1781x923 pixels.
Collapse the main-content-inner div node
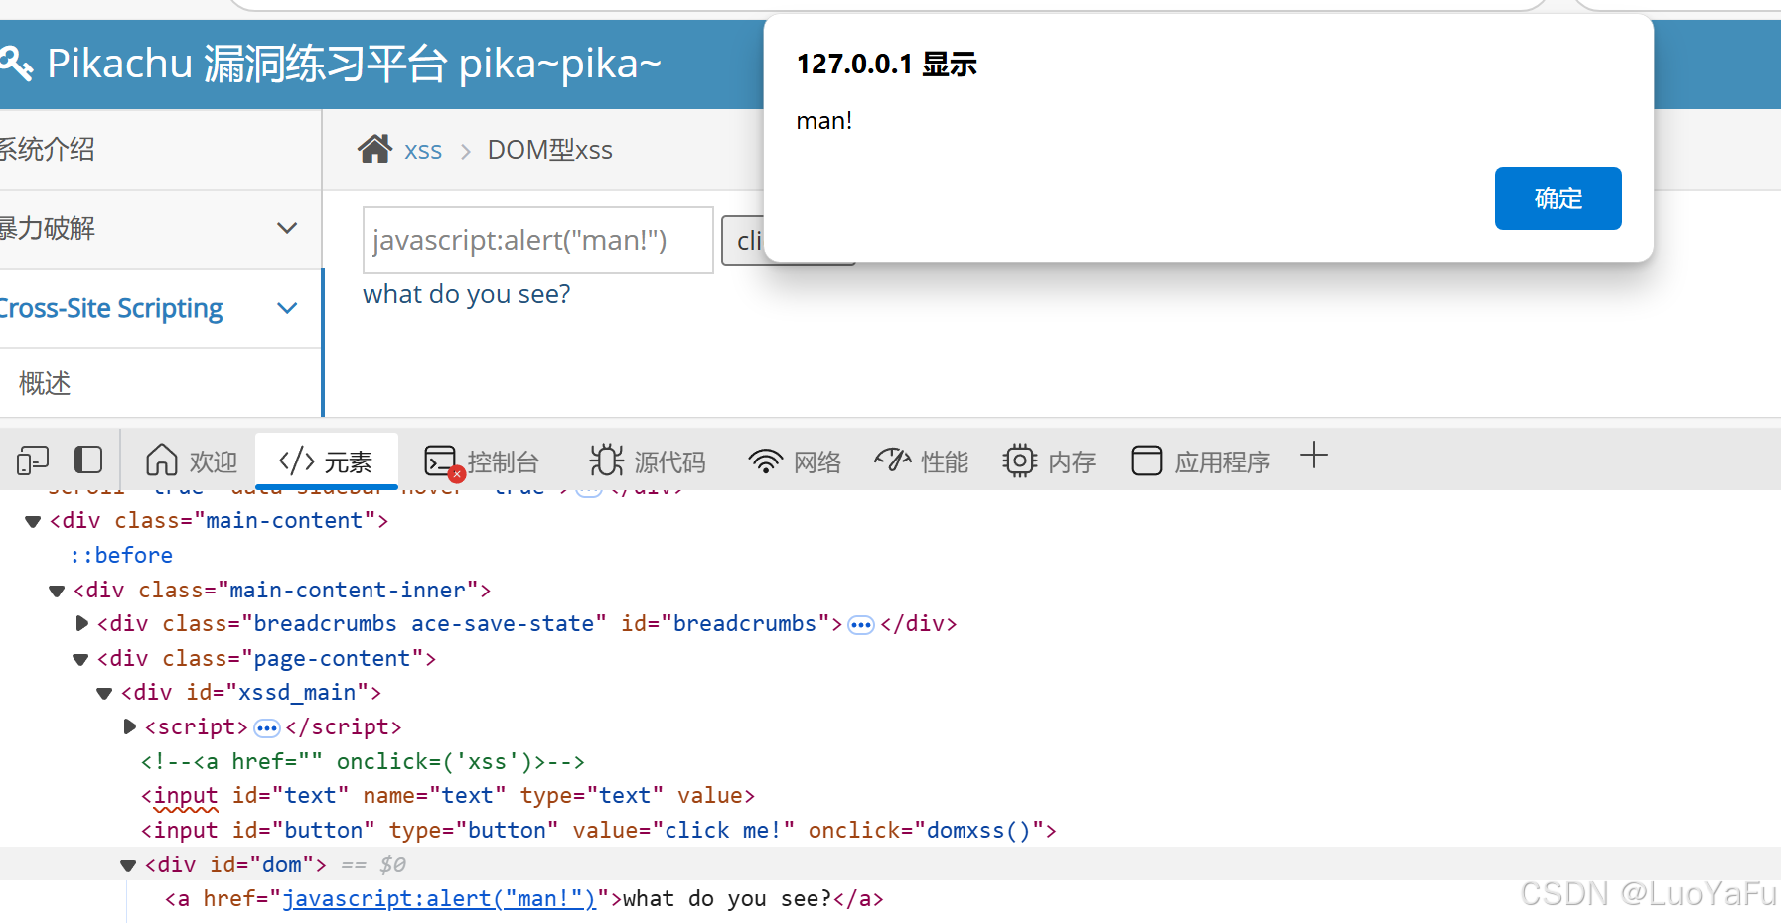tap(57, 591)
